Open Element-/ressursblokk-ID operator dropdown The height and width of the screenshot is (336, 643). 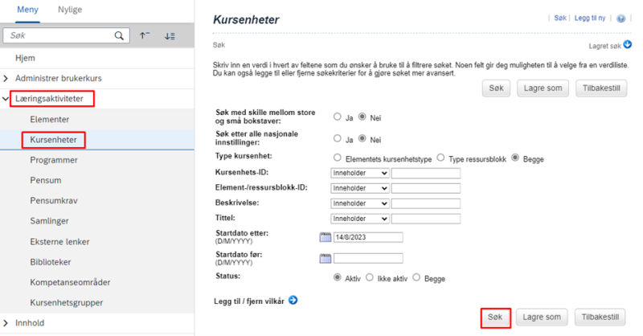[x=359, y=188]
